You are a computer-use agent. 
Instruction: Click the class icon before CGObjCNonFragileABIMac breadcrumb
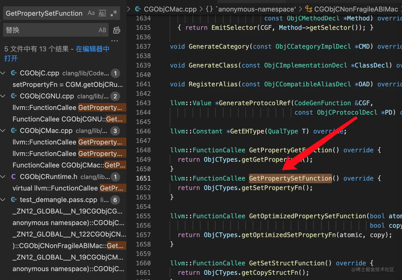point(308,9)
